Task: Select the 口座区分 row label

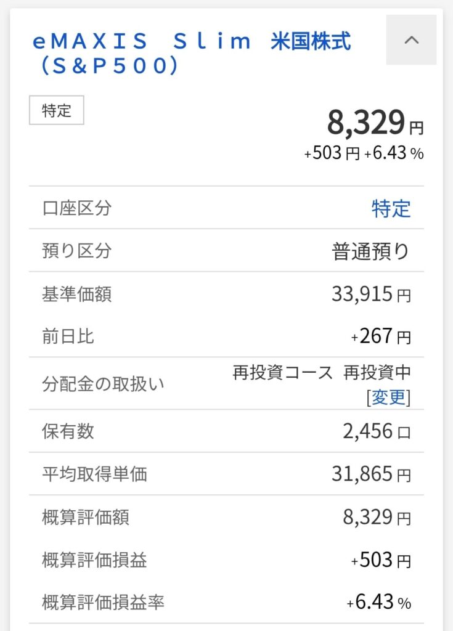Action: 77,208
